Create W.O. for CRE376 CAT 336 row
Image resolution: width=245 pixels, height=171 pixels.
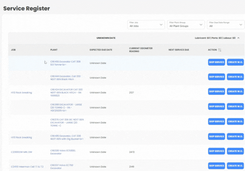[235, 121]
